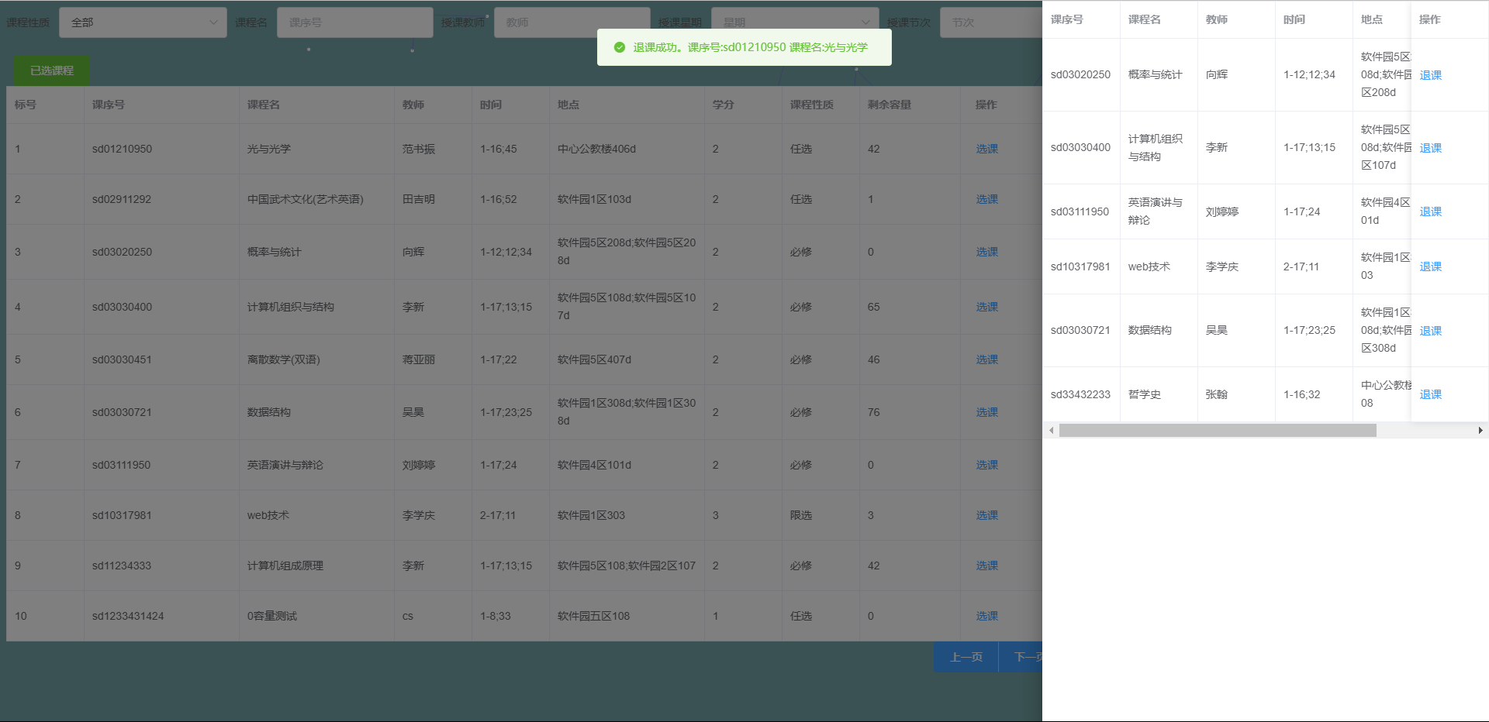Click the drawer's horizontal scrollbar thumb
This screenshot has height=722, width=1489.
1218,430
